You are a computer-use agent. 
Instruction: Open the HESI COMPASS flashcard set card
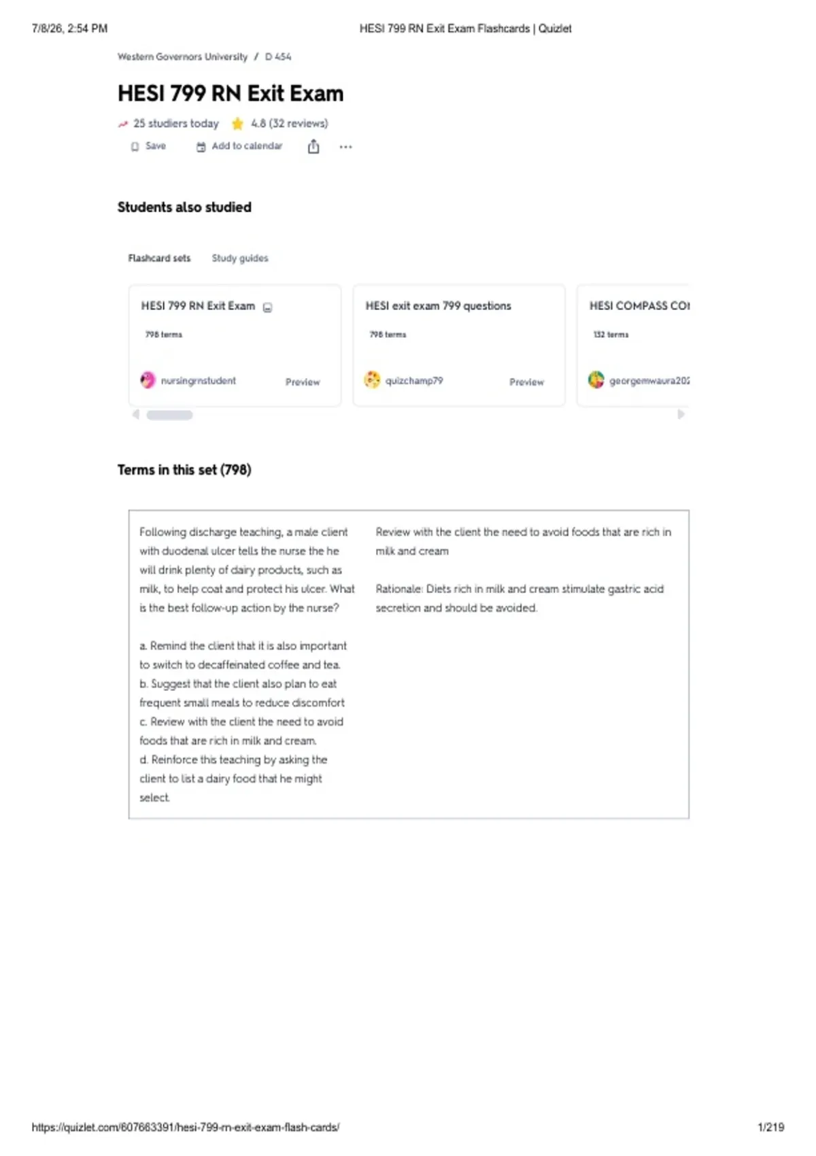click(633, 345)
